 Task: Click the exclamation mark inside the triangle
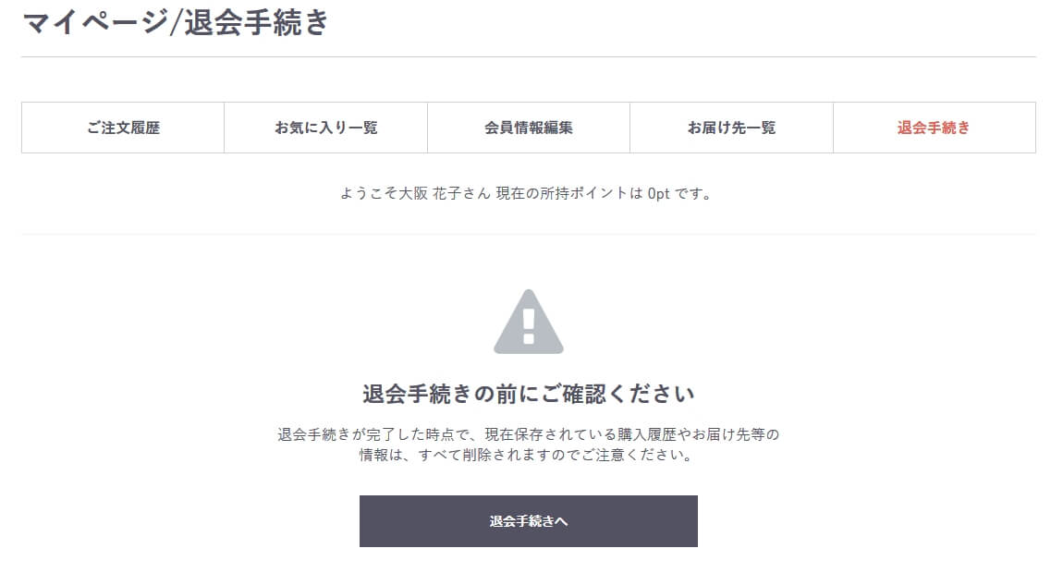529,325
